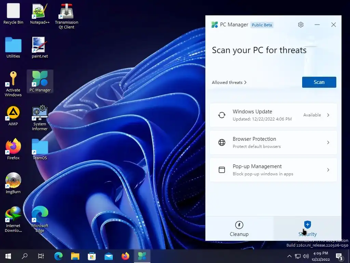This screenshot has height=263, width=350.
Task: Select the Microsoft Edge desktop shortcut
Action: click(40, 220)
